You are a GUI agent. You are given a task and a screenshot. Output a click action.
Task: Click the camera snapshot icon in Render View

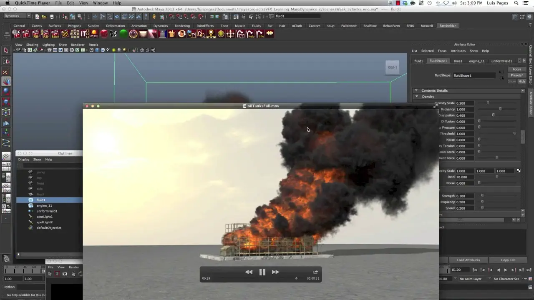65,274
